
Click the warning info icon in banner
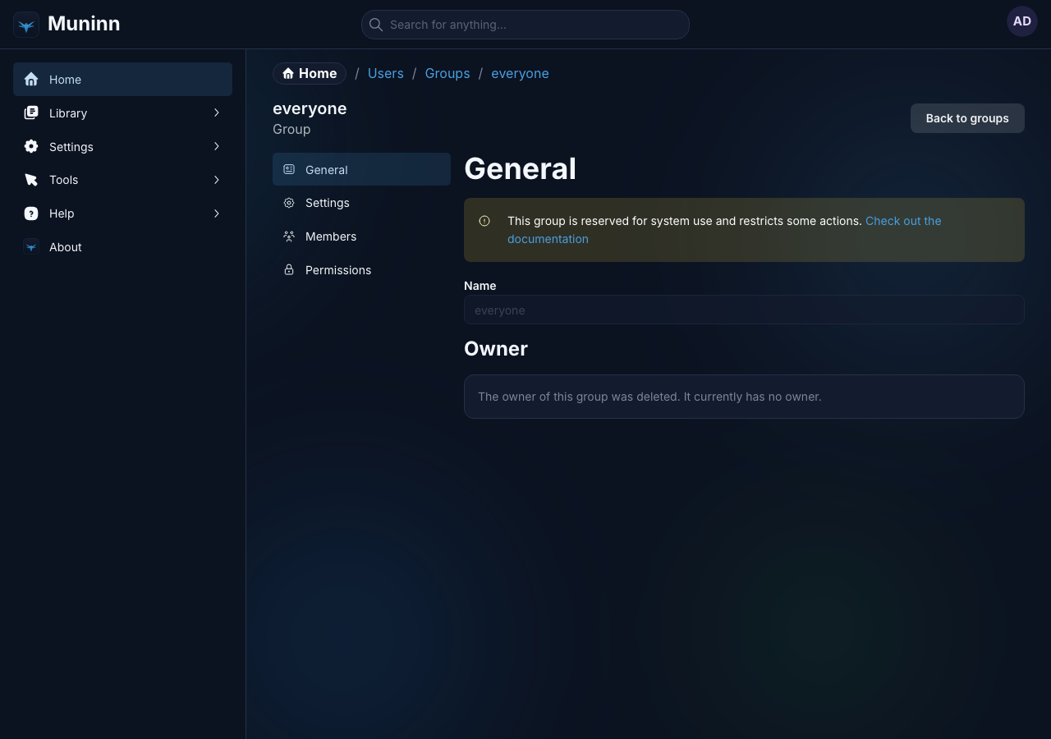click(x=484, y=221)
